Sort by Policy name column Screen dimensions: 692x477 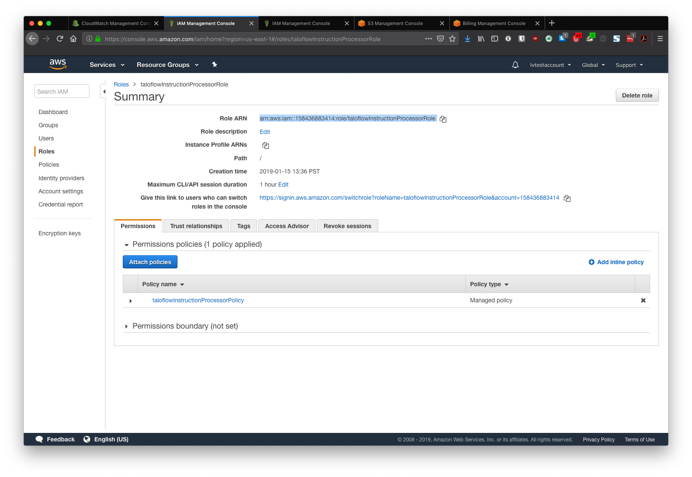163,284
